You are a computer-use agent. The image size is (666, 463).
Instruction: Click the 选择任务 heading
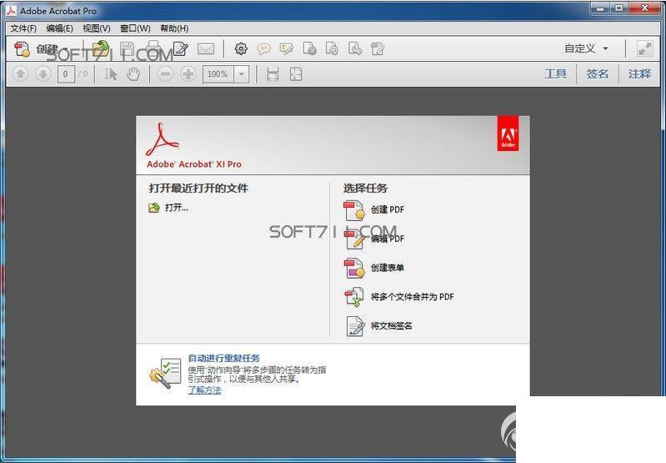(x=365, y=188)
